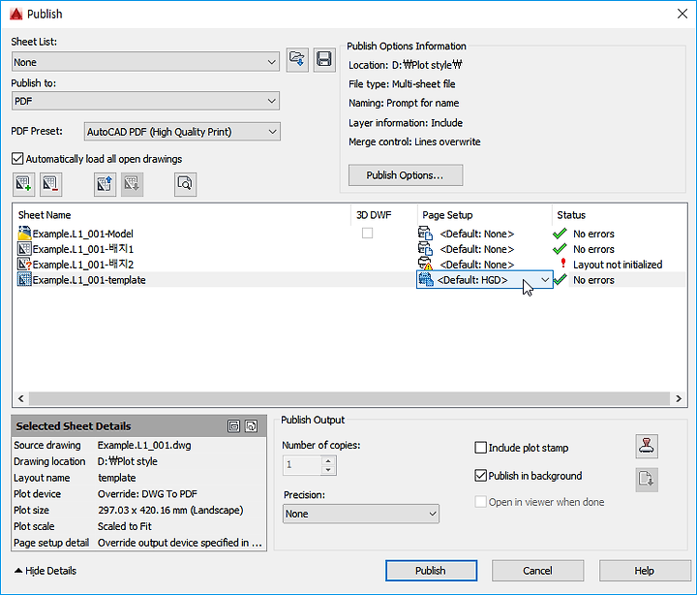The image size is (697, 595).
Task: Click the Publish to file settings icon
Action: coord(647,480)
